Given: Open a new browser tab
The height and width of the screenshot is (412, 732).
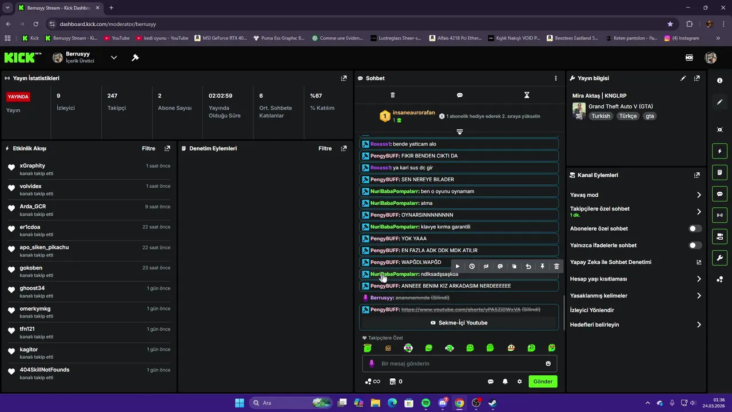Looking at the screenshot, I should pyautogui.click(x=111, y=8).
